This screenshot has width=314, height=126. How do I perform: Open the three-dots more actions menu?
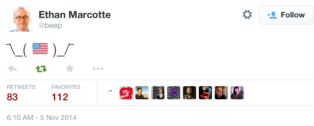coord(98,69)
